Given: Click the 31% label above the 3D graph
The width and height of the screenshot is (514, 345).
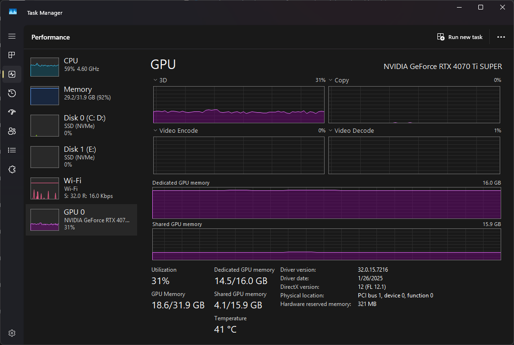Looking at the screenshot, I should [320, 80].
